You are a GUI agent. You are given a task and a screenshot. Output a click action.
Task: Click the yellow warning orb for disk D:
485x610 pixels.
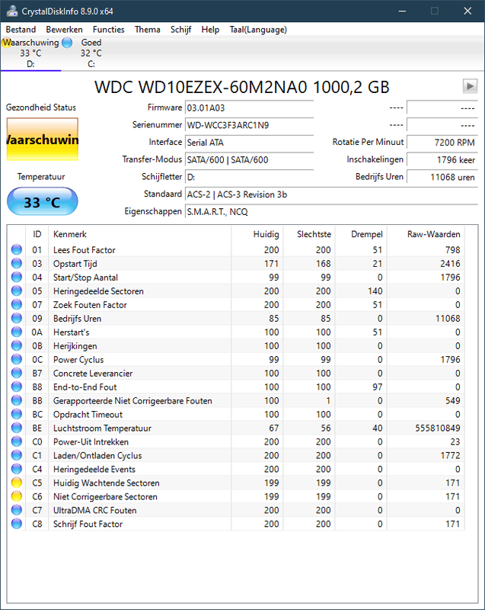tap(7, 43)
